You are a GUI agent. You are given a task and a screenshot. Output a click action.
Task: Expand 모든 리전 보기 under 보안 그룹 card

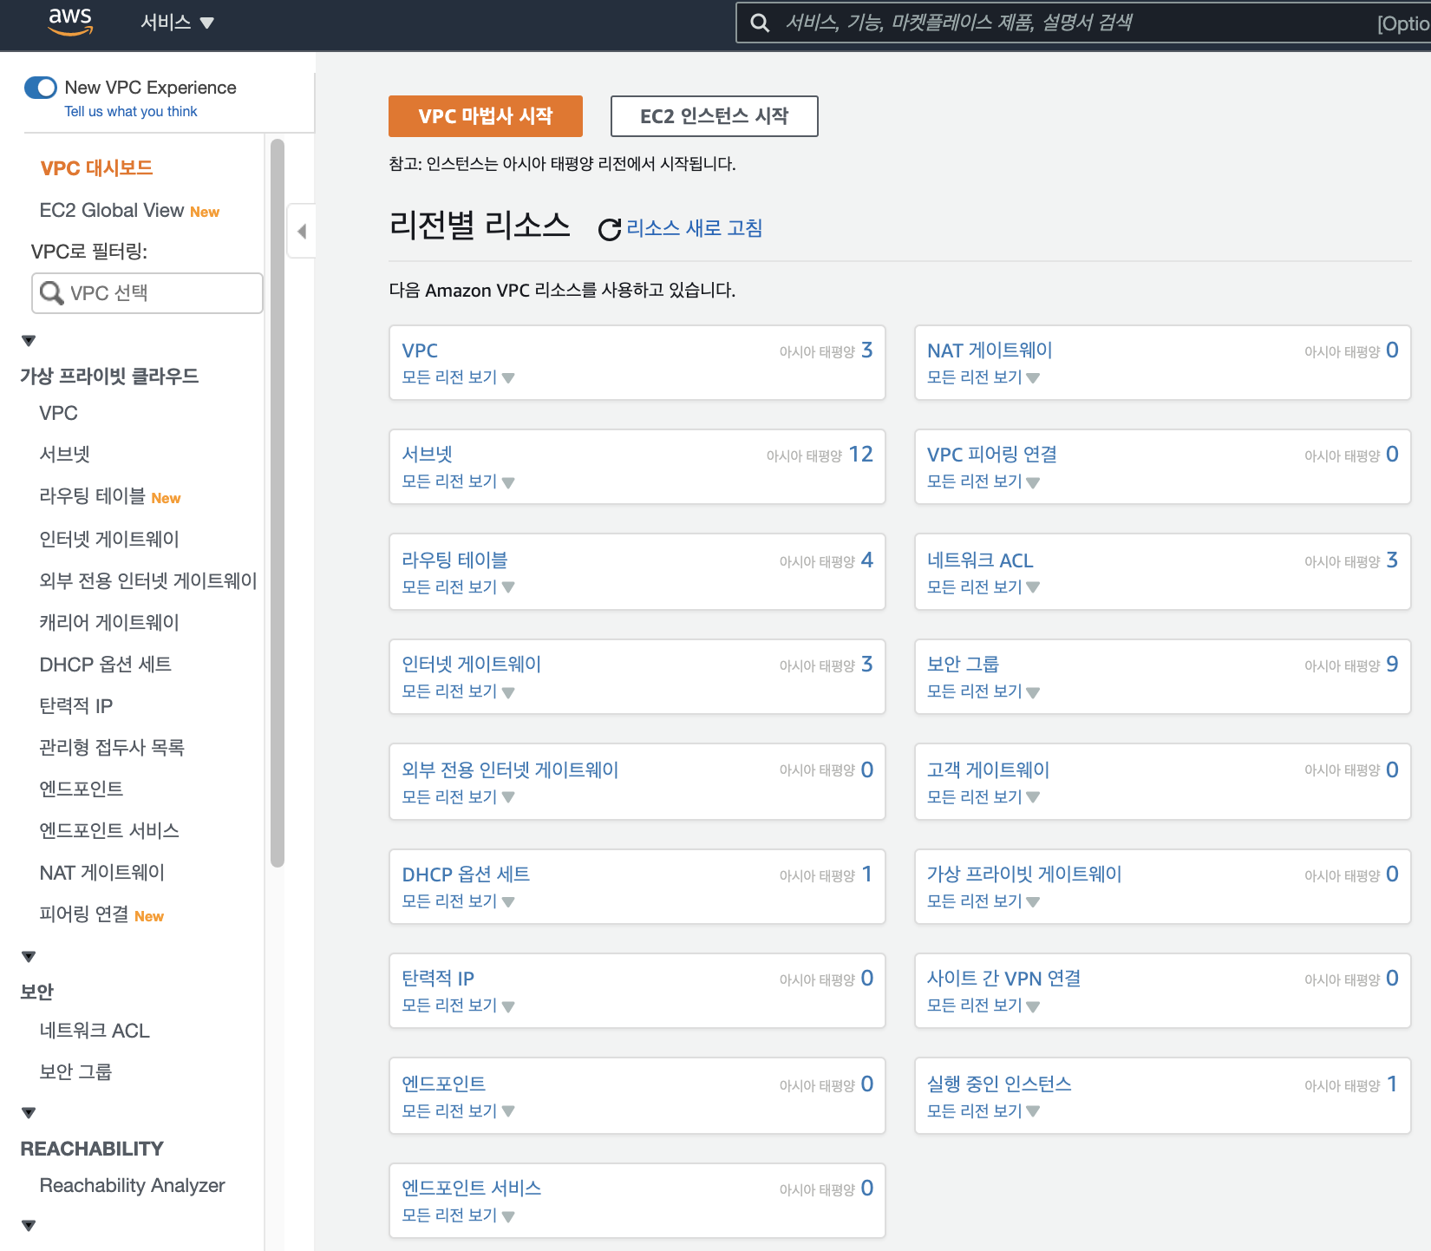point(983,691)
